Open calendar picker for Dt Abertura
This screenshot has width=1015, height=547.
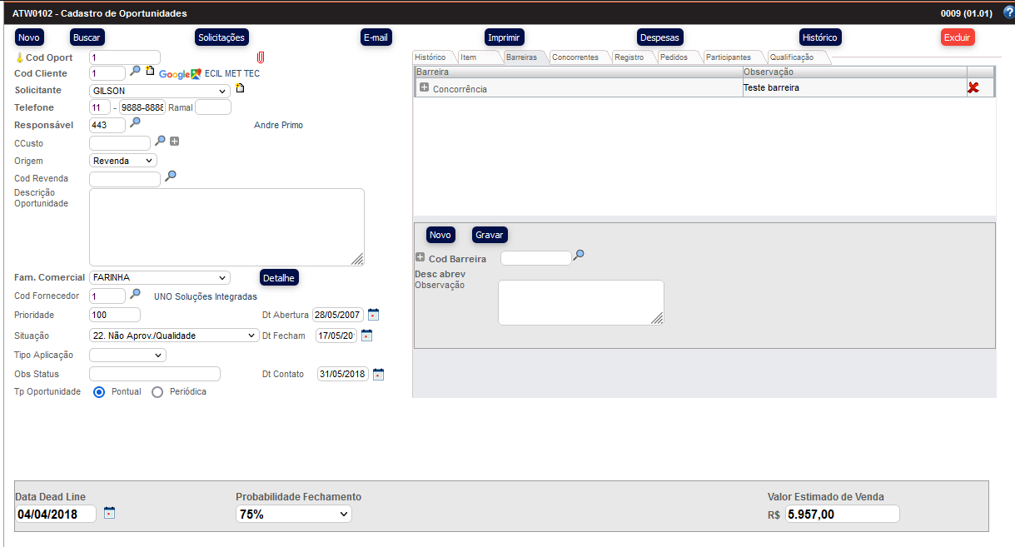[373, 314]
